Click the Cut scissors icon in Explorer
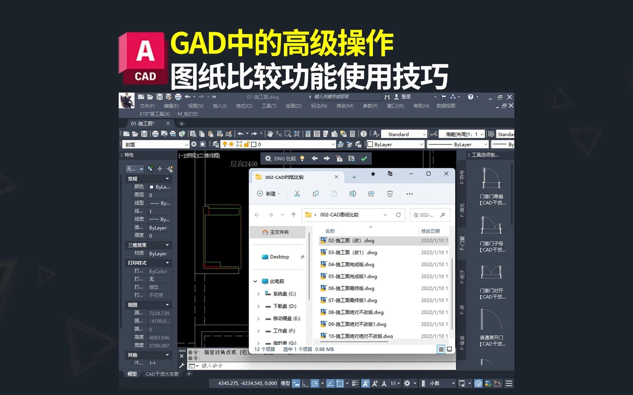Viewport: 633px width, 395px height. (297, 193)
